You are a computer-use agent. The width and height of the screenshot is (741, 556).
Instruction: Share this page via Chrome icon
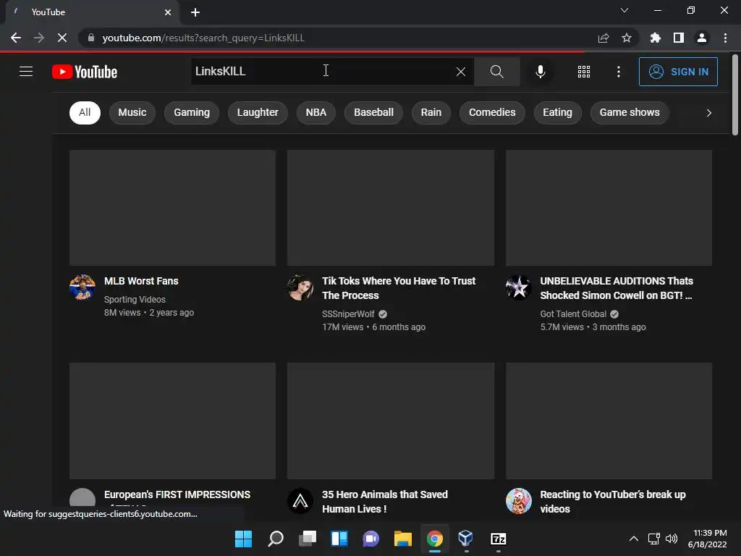tap(604, 38)
